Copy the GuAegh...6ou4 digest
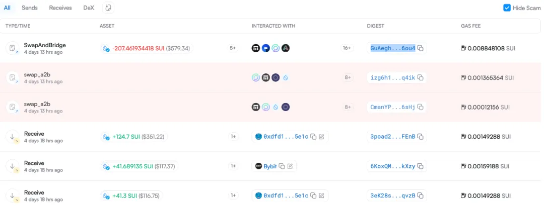Screen dimensions: 544x206 pyautogui.click(x=421, y=48)
